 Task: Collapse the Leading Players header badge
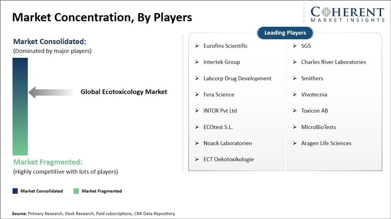pyautogui.click(x=285, y=33)
